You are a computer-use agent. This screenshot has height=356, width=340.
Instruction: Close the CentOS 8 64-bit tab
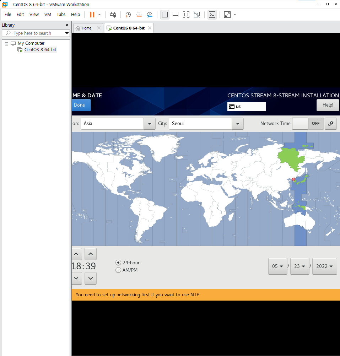[x=150, y=28]
